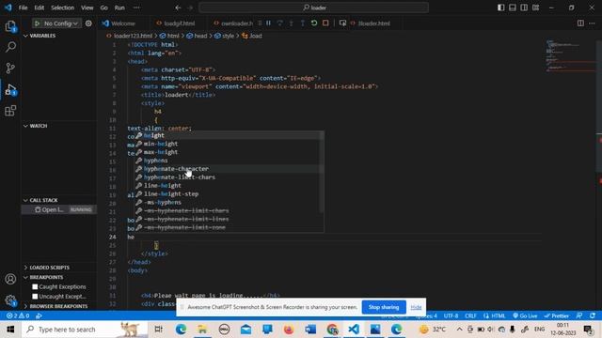Select 'height' autocomplete suggestion

[x=229, y=135]
